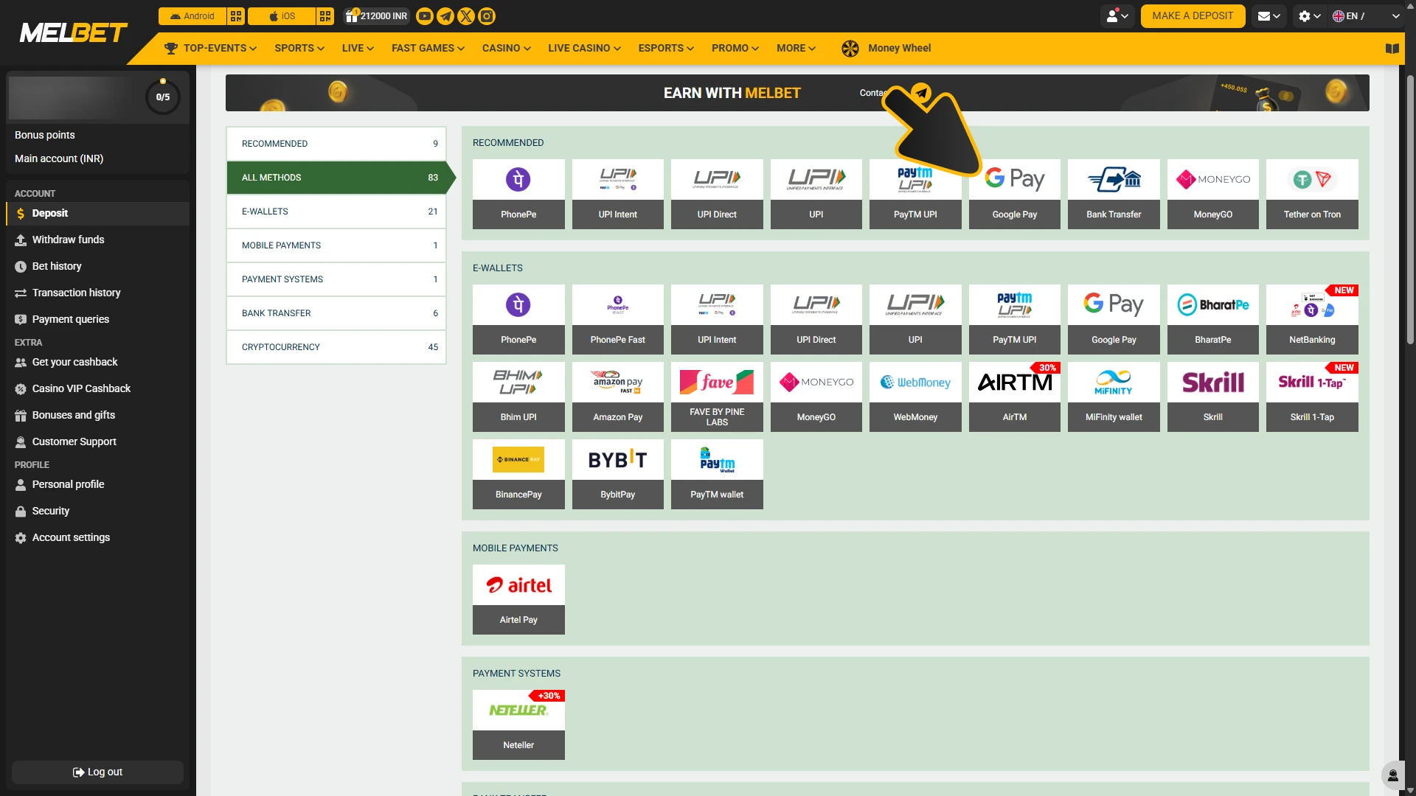Image resolution: width=1416 pixels, height=796 pixels.
Task: Filter by PAYMENT SYSTEMS category
Action: (336, 279)
